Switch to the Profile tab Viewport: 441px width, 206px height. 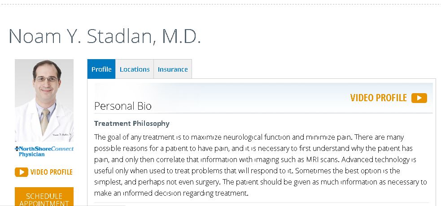[x=101, y=69]
